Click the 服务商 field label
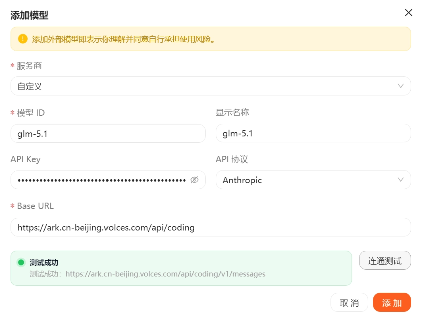The height and width of the screenshot is (318, 426). point(30,66)
